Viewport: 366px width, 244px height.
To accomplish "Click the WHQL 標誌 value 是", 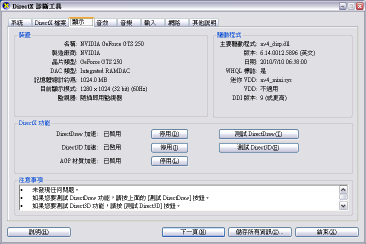I will click(263, 71).
